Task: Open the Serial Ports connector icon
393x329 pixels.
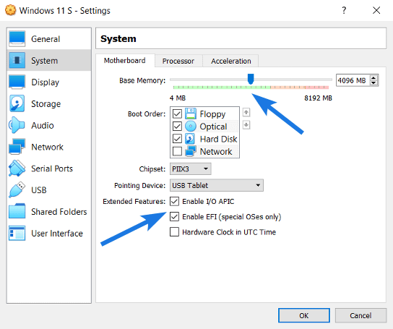Action: (x=17, y=168)
